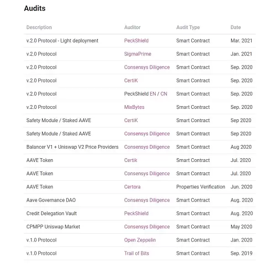Click Consensys Diligence link for Balancer V1 row
274x268 pixels.
click(147, 147)
